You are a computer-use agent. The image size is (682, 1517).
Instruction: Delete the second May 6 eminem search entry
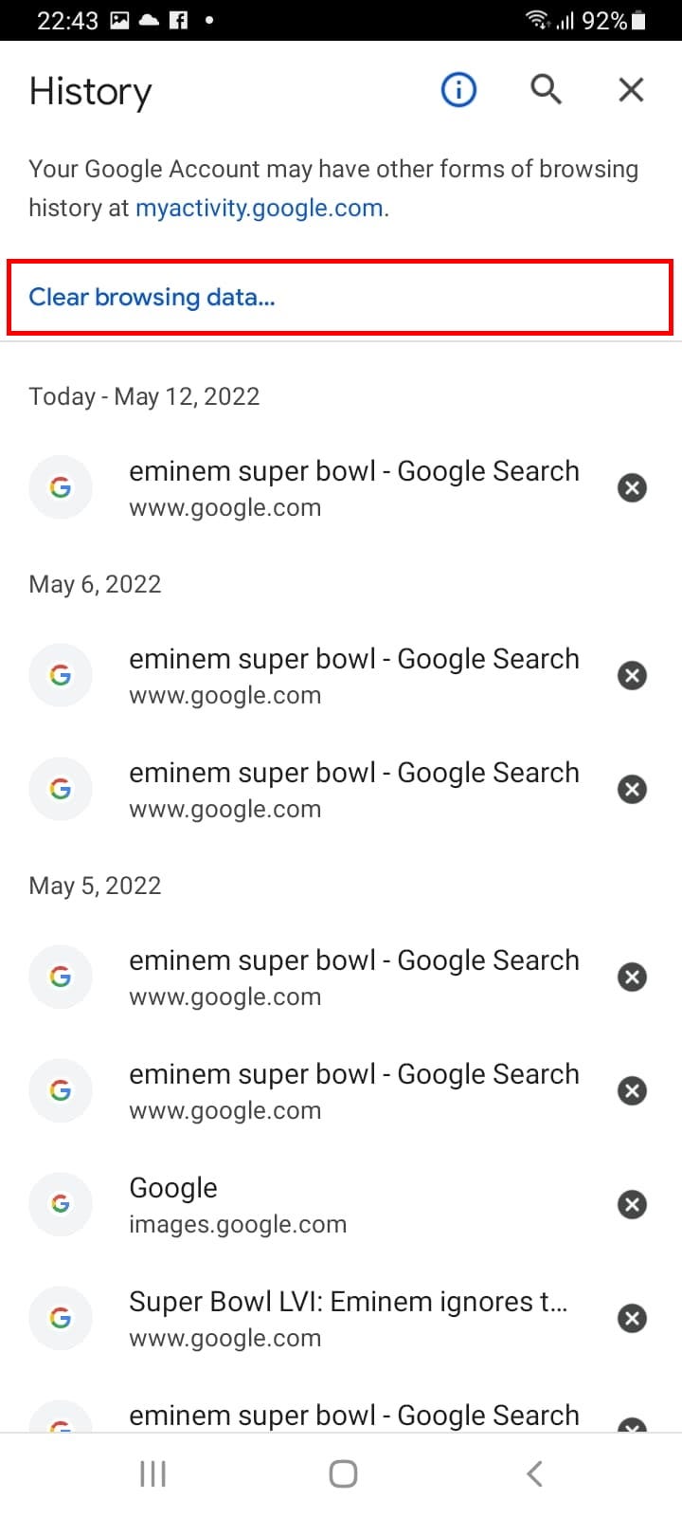pyautogui.click(x=632, y=789)
